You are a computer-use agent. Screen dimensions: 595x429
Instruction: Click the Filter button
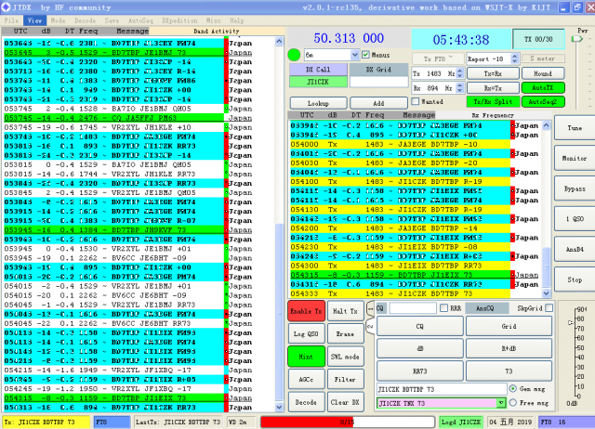coord(345,380)
